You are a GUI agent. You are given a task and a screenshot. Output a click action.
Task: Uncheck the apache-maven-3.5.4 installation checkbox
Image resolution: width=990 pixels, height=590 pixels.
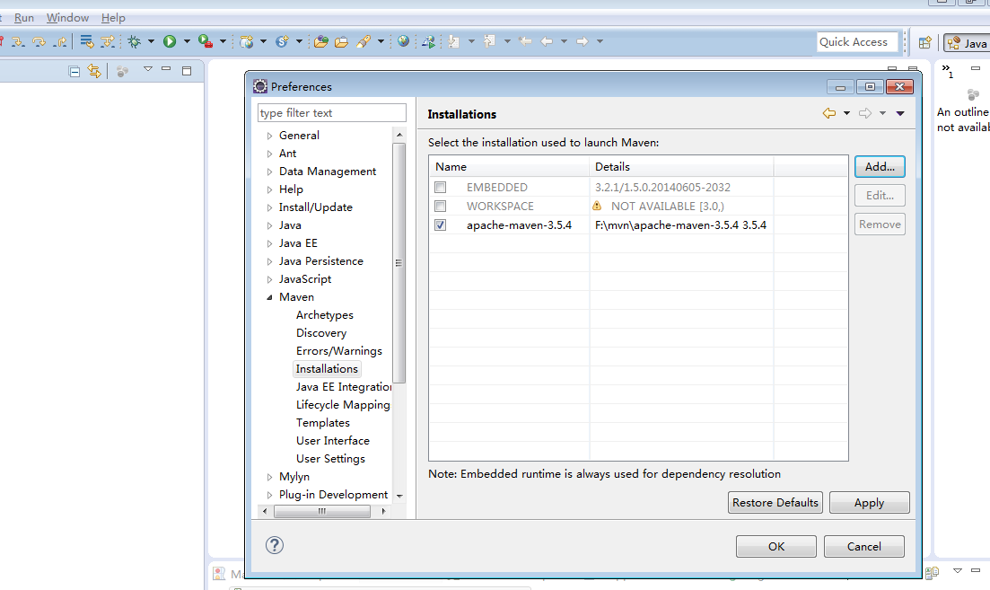[x=440, y=225]
